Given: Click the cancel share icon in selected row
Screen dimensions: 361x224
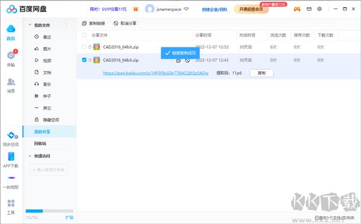Looking at the screenshot, I should [187, 61].
